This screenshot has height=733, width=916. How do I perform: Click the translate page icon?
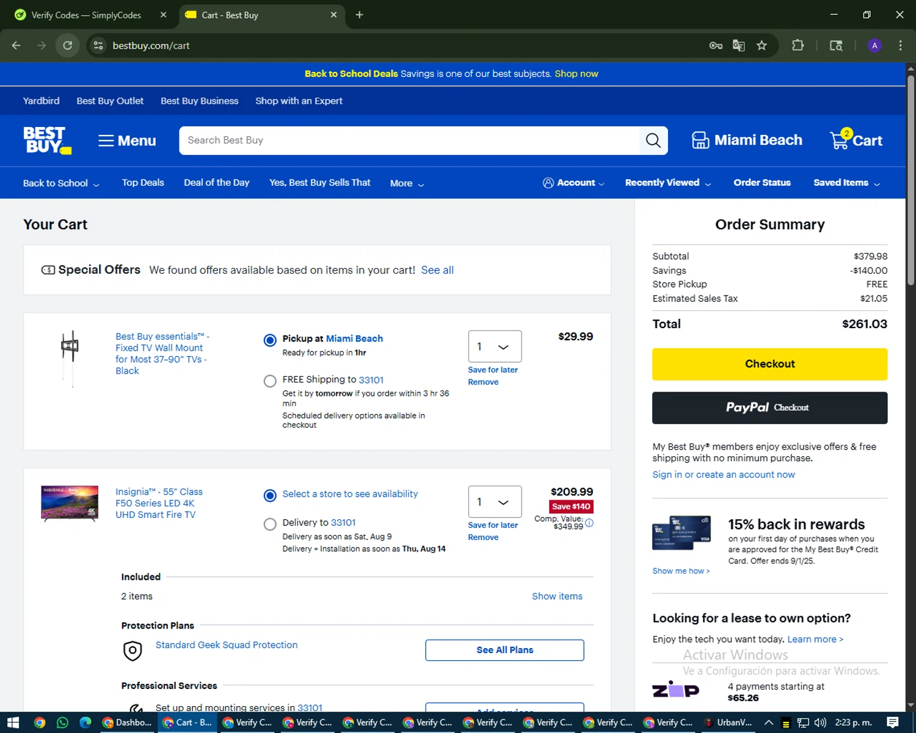pyautogui.click(x=738, y=45)
